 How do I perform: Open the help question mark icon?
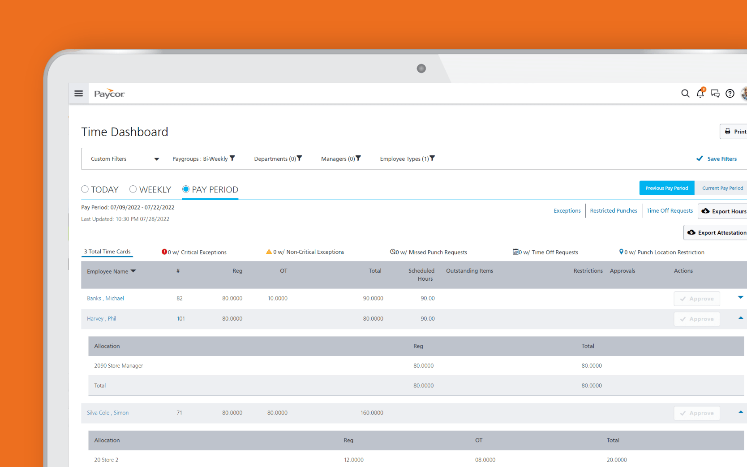point(730,94)
